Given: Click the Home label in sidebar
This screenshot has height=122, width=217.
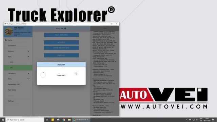Looking at the screenshot, I should tap(10, 40).
